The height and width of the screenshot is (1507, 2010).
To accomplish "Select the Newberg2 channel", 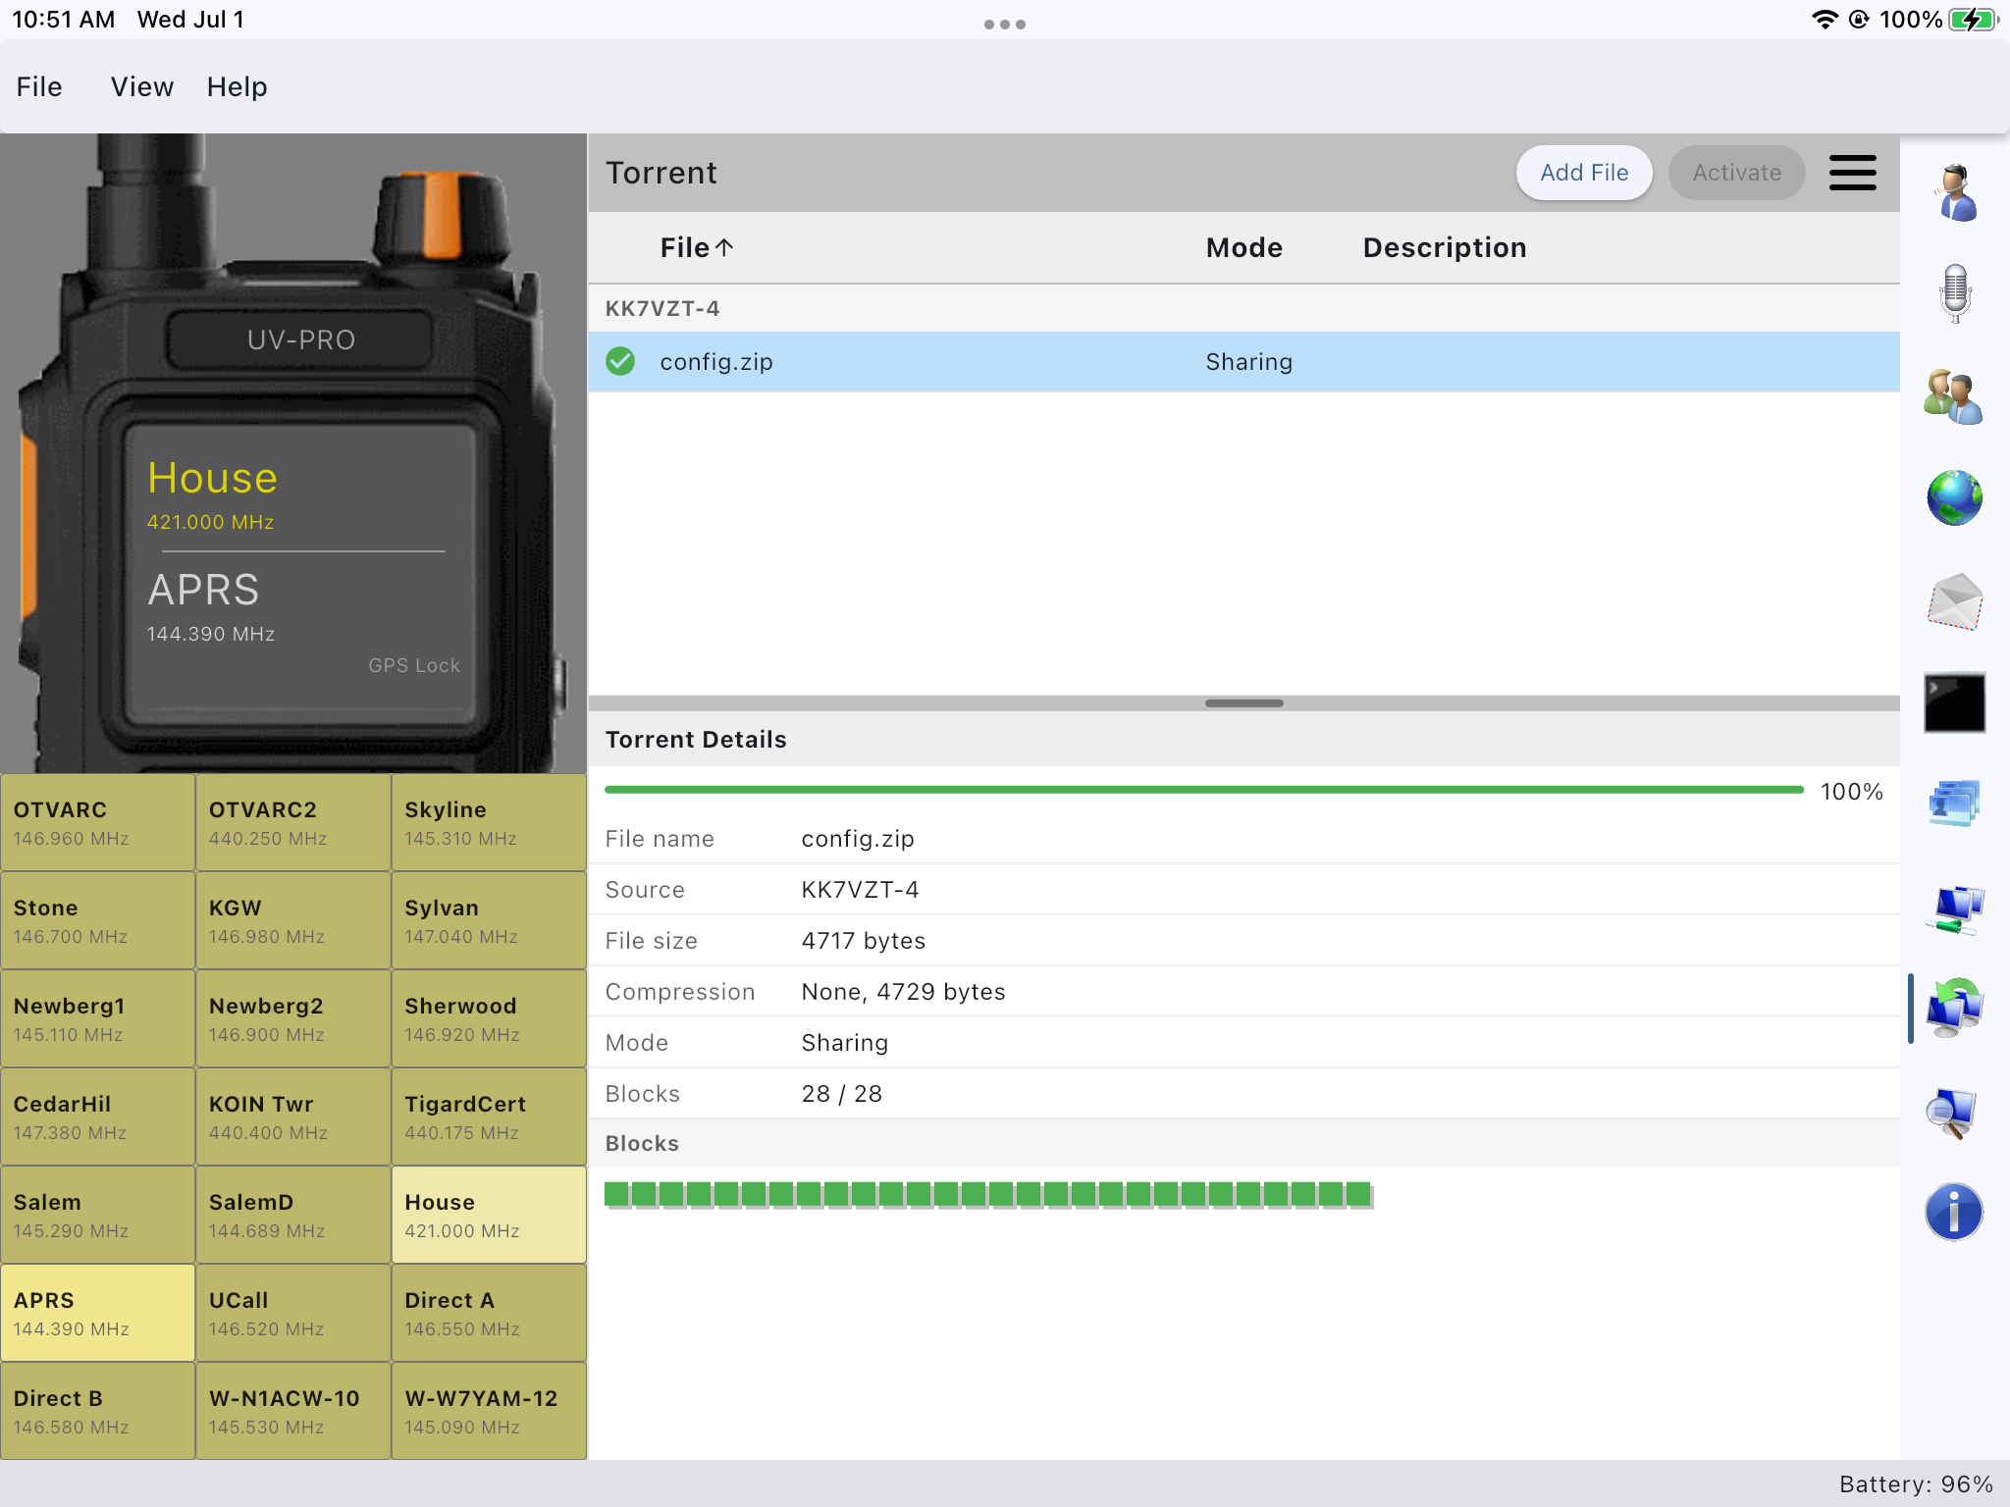I will point(293,1018).
